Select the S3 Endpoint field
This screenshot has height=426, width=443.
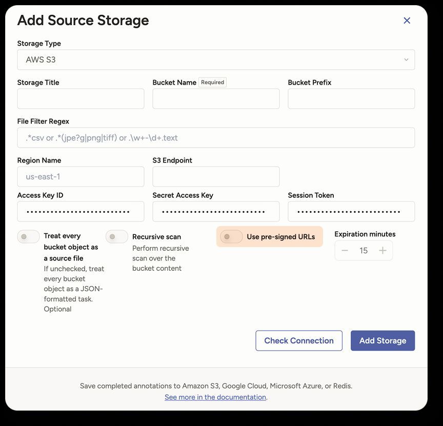216,176
